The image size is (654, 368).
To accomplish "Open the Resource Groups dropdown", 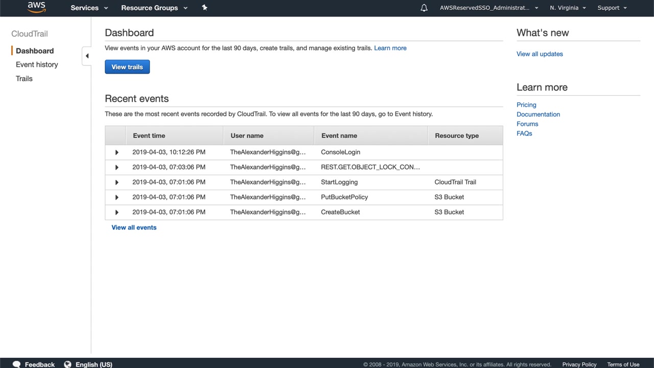I will (154, 8).
